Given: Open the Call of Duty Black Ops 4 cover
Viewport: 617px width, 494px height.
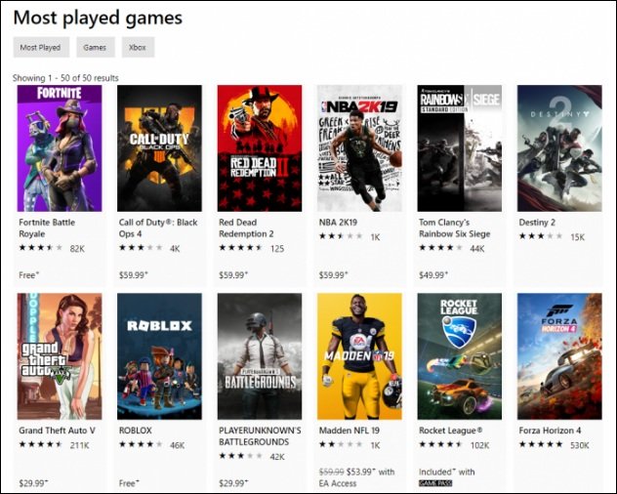Looking at the screenshot, I should 159,148.
